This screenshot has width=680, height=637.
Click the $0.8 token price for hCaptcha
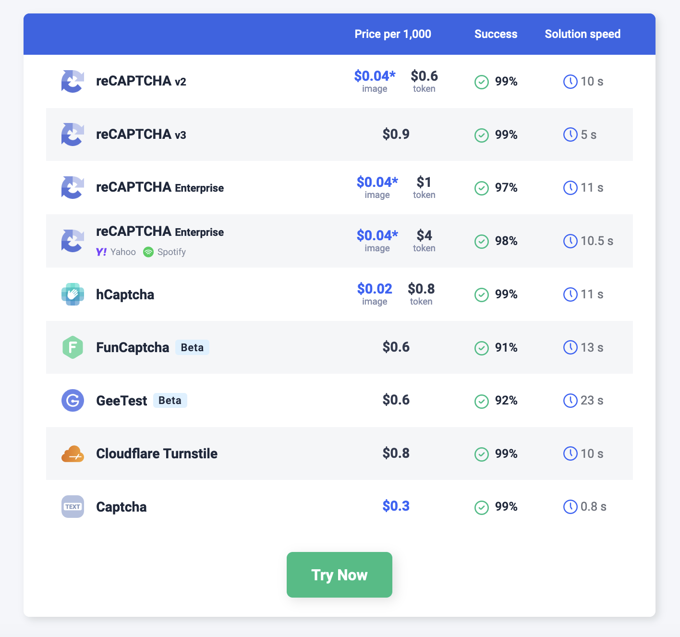coord(421,289)
